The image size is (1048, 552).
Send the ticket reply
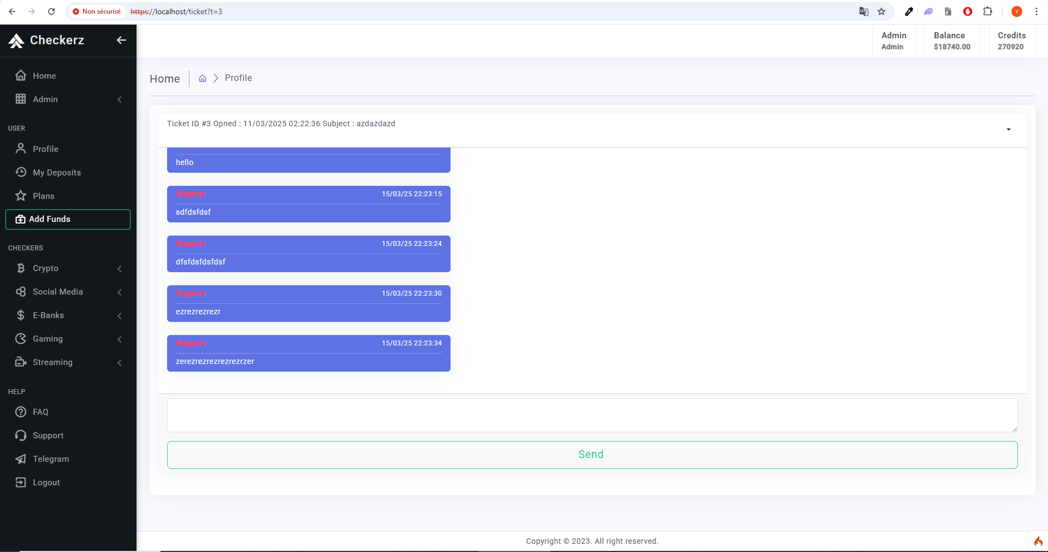(592, 455)
